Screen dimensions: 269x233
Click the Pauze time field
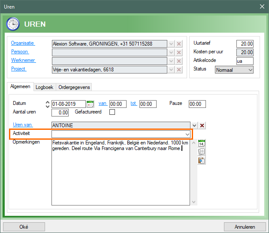197,104
